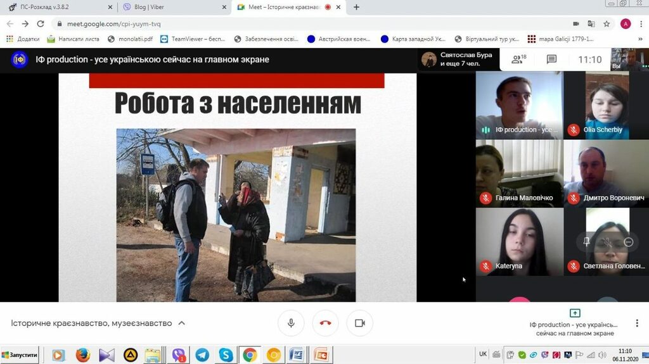Open the Святослав Бура speaker notification

[458, 60]
